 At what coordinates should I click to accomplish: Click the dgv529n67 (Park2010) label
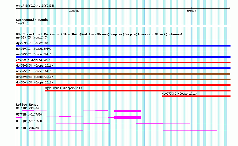pos(32,43)
